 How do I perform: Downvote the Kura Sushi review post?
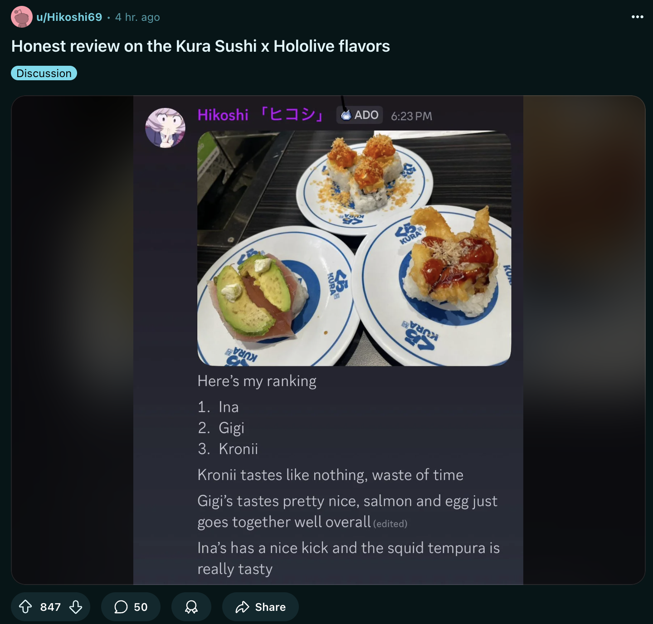click(x=76, y=607)
